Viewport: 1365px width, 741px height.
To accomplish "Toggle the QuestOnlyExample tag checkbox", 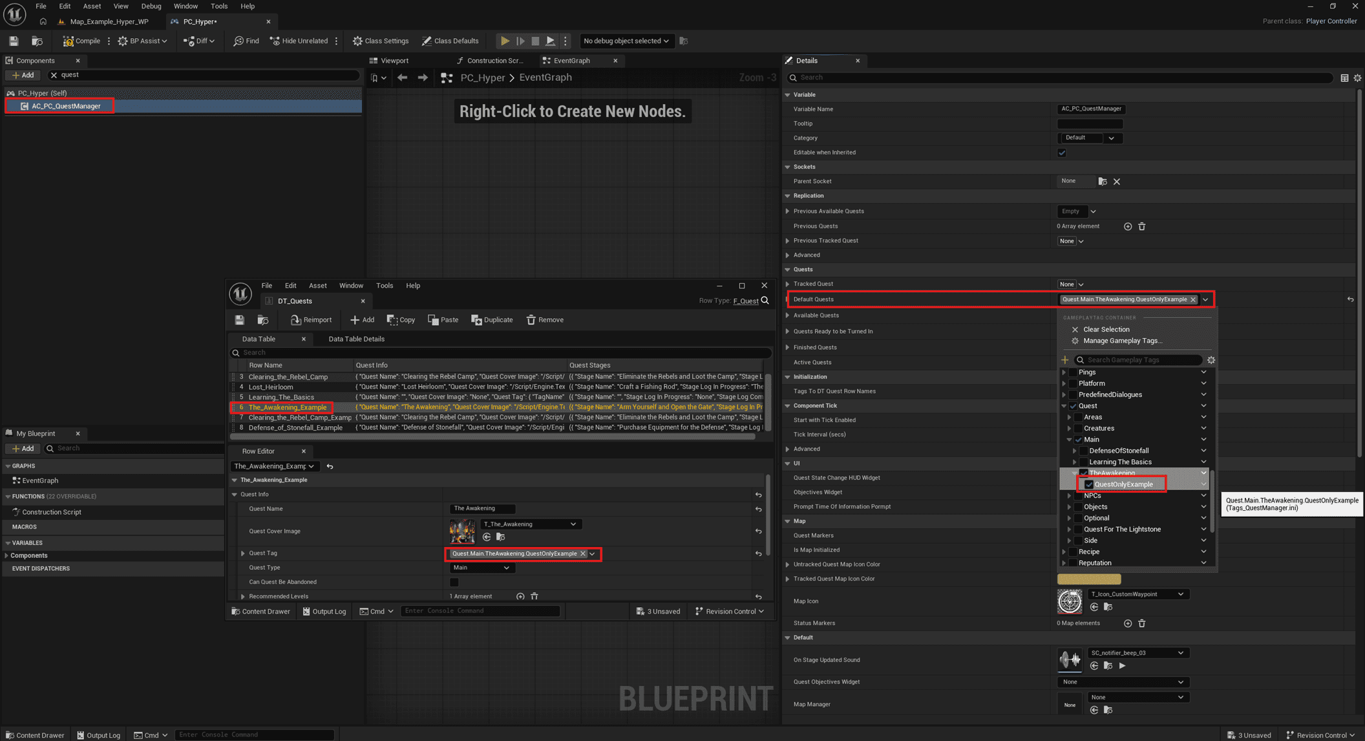I will (x=1089, y=484).
